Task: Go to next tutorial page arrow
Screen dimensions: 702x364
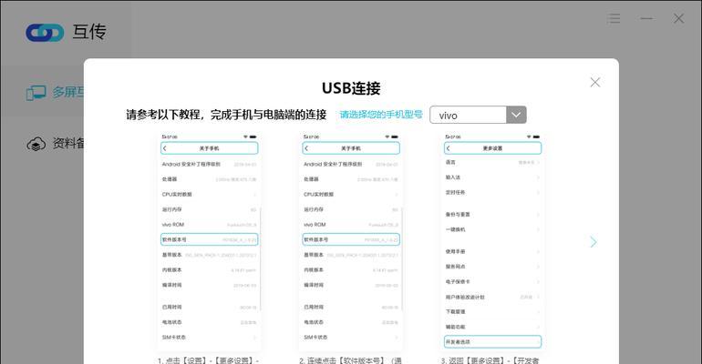Action: point(594,242)
